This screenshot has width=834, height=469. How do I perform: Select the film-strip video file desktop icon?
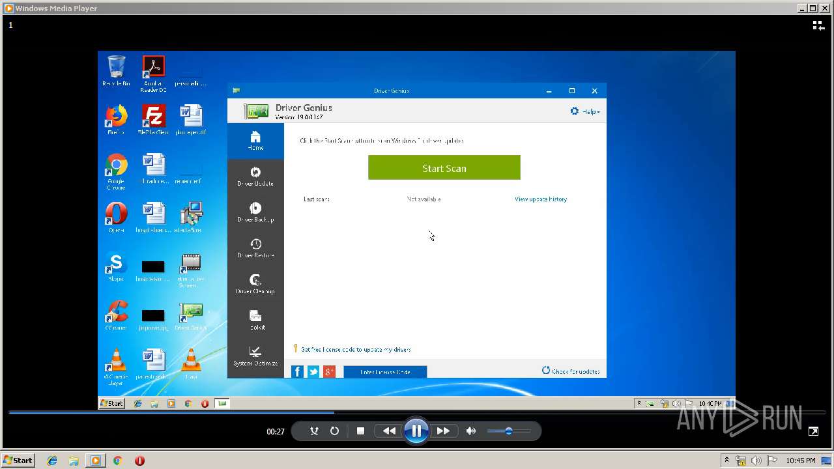190,270
